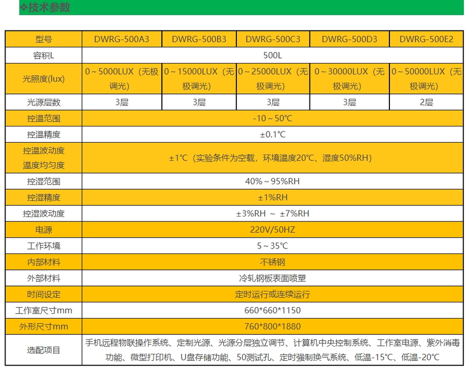
Task: Click the 2层 cell under DWRG-500E2
Action: pyautogui.click(x=426, y=103)
